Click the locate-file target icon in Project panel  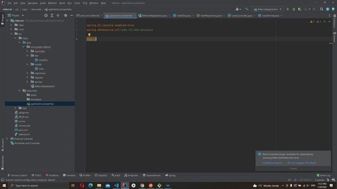coord(46,15)
